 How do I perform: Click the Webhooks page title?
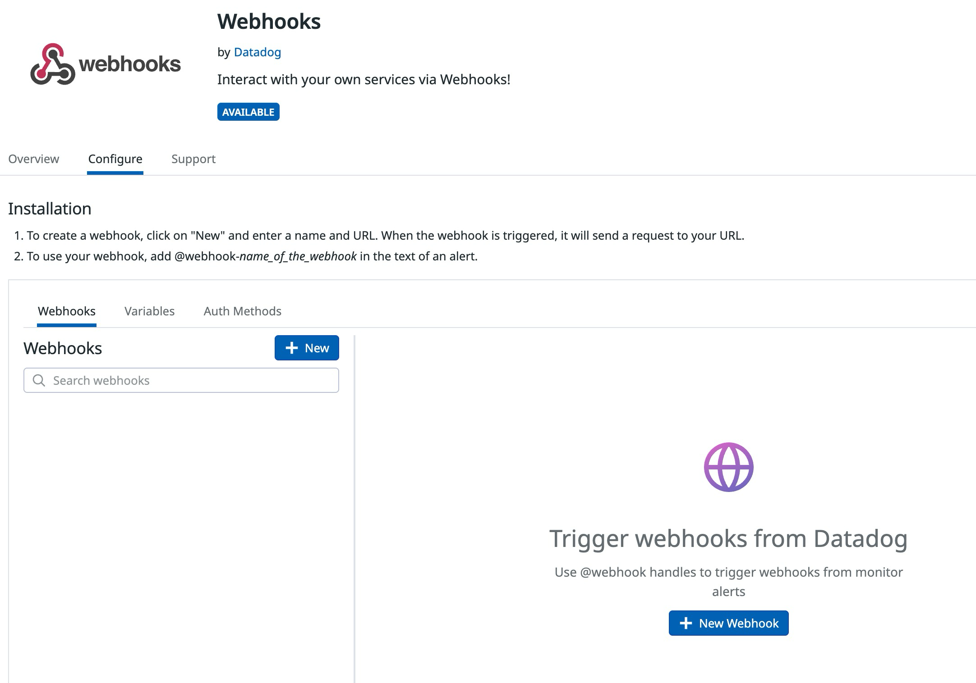click(x=269, y=22)
